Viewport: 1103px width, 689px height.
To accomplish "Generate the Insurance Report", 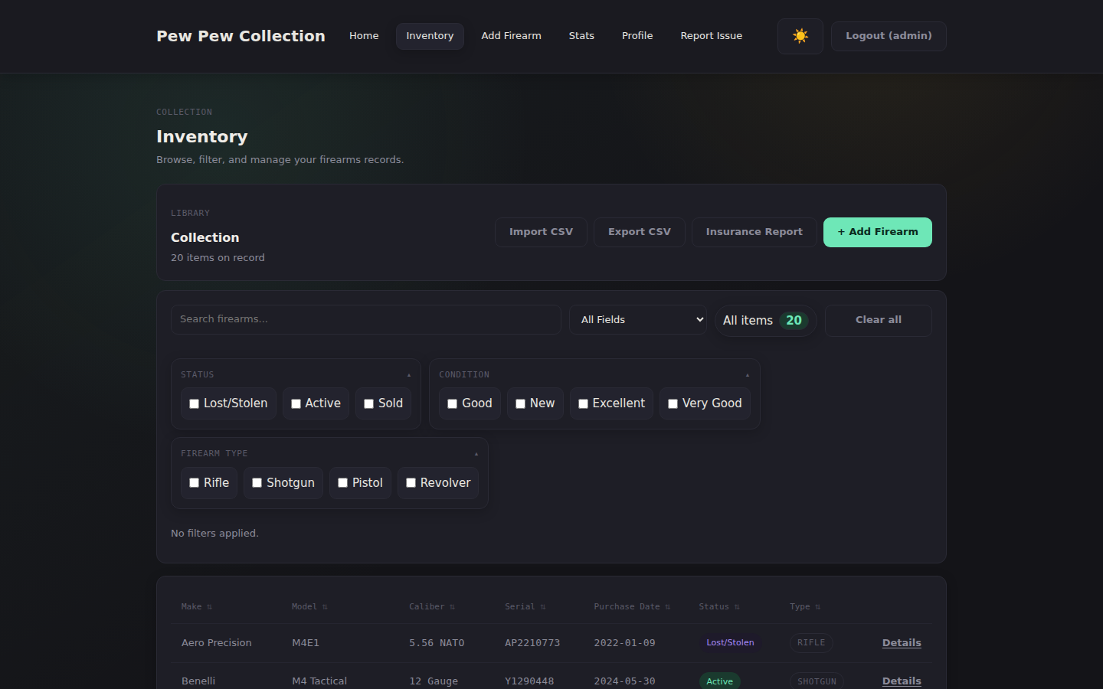I will pos(754,232).
